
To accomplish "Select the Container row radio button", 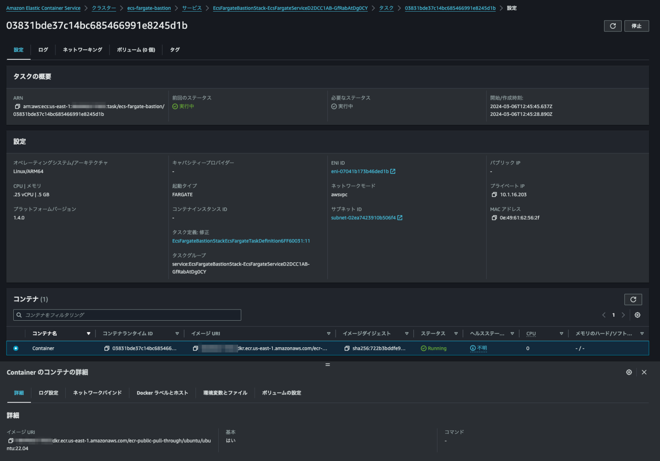I will pos(16,348).
